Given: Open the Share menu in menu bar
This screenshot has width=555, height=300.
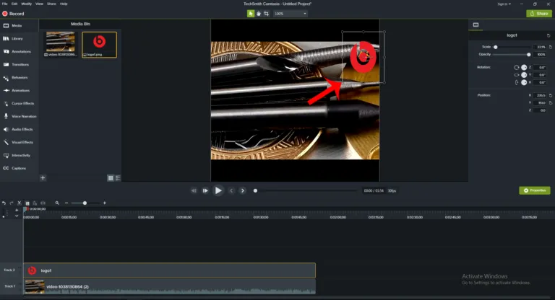Looking at the screenshot, I should (x=51, y=4).
